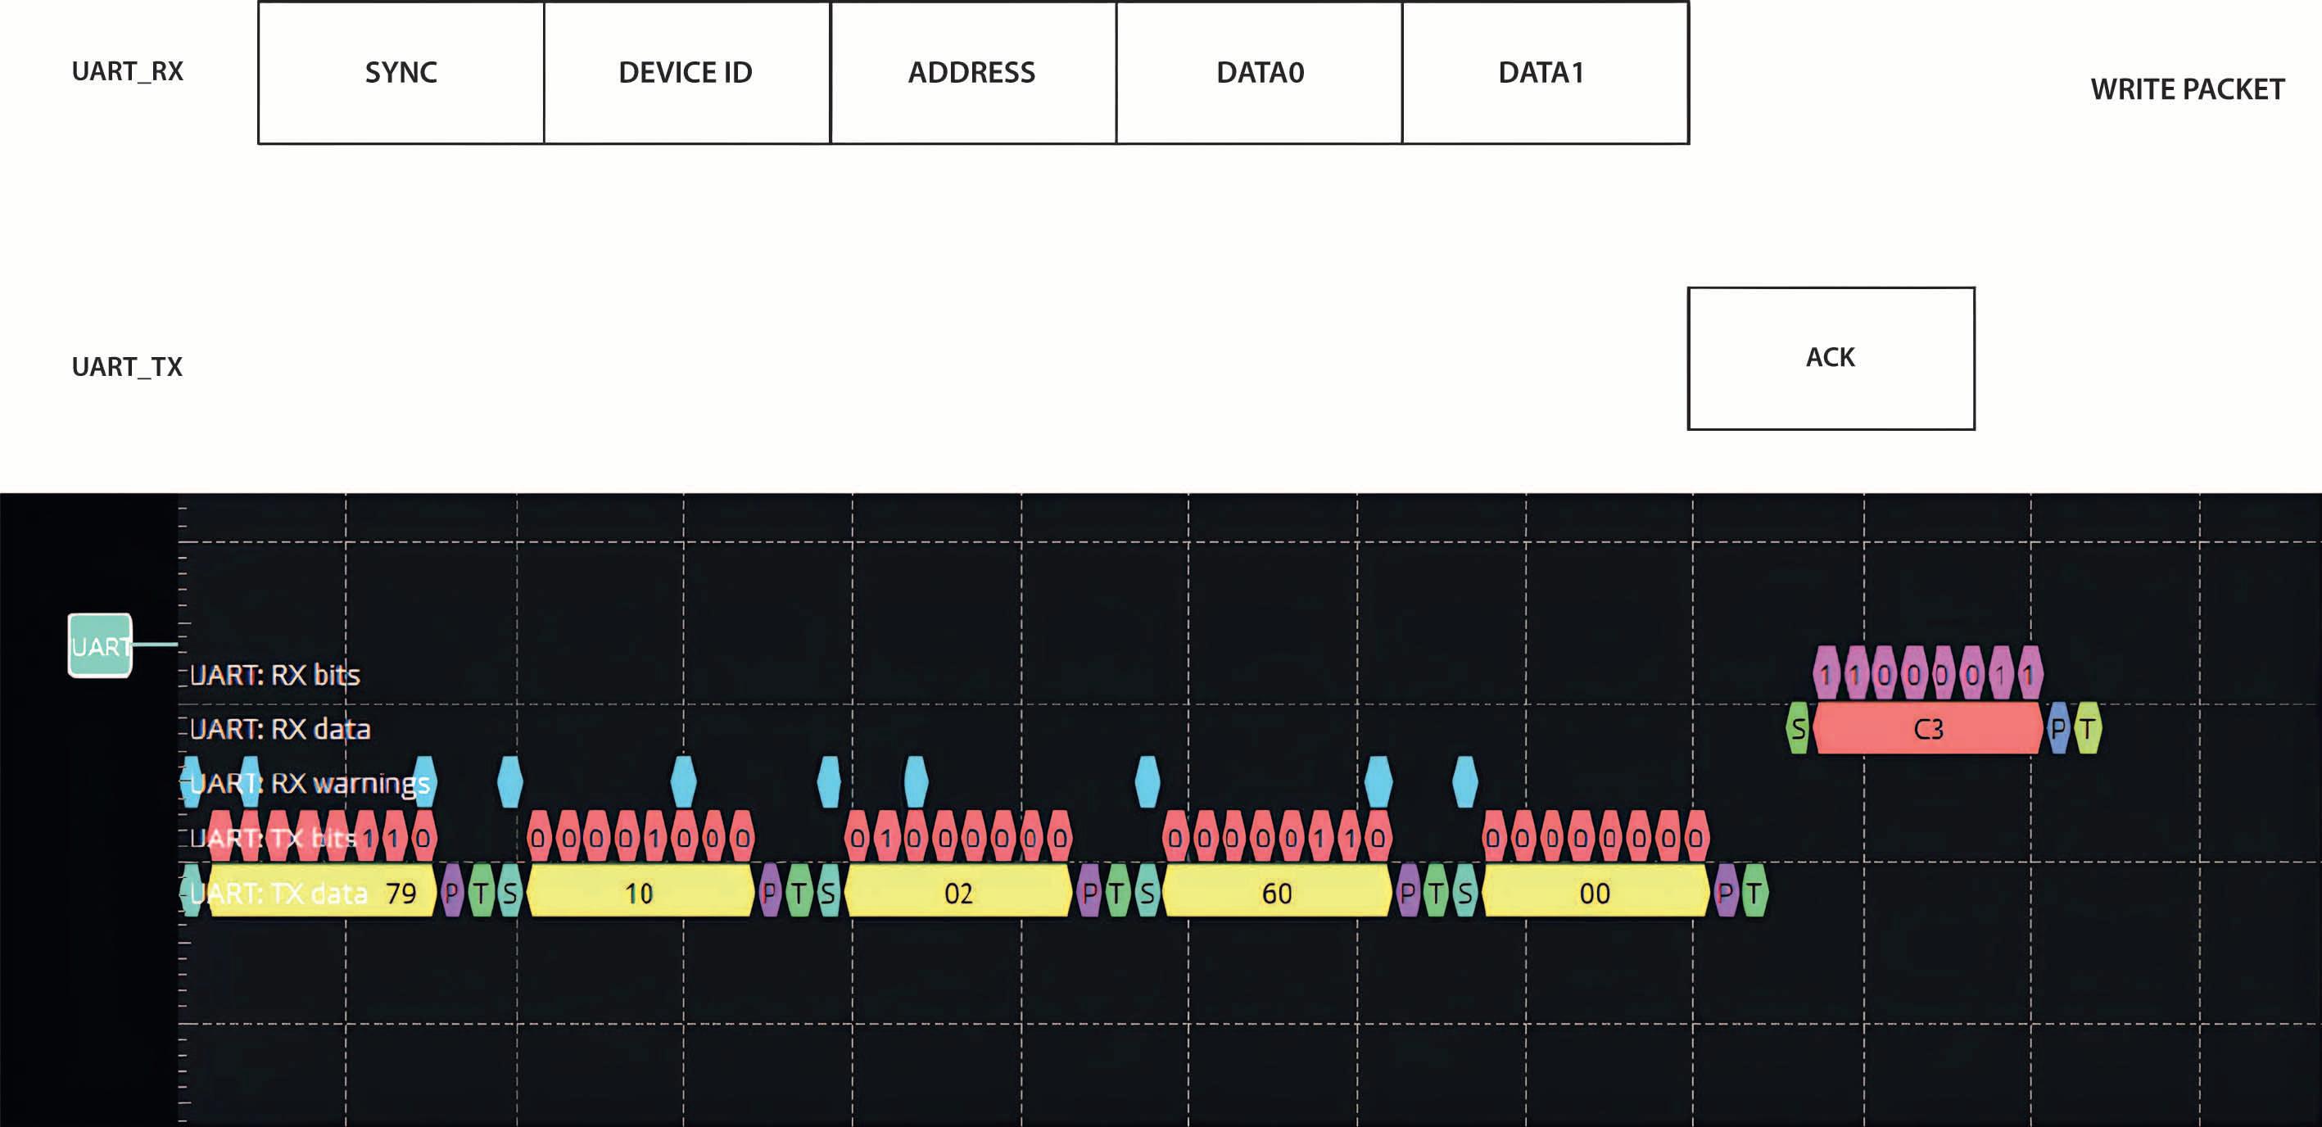Click the UART: RX data row label
2322x1127 pixels.
click(x=279, y=728)
